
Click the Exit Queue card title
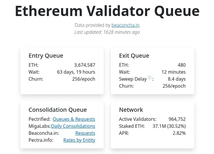pyautogui.click(x=134, y=56)
